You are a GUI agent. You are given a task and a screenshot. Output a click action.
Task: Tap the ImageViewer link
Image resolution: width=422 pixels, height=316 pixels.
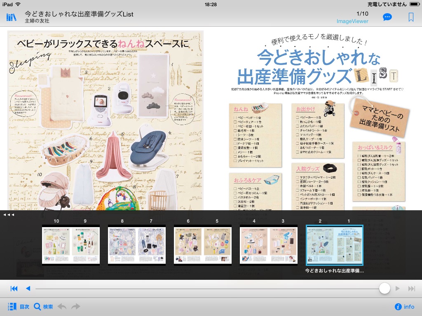tap(352, 21)
